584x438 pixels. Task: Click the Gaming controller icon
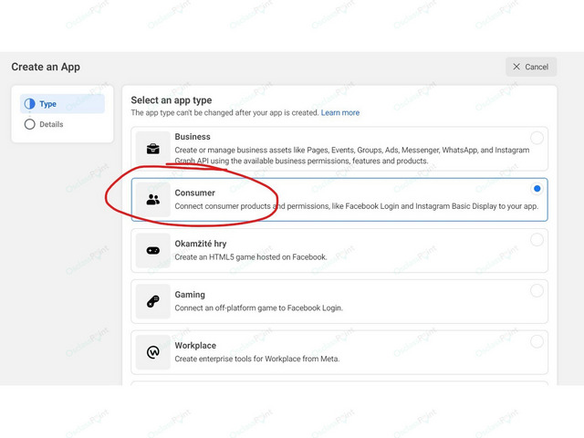pos(152,301)
